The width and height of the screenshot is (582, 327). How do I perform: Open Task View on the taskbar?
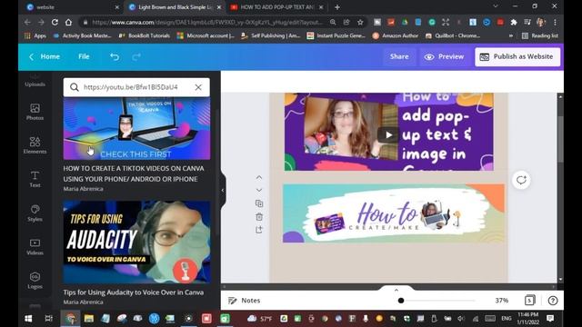48,319
